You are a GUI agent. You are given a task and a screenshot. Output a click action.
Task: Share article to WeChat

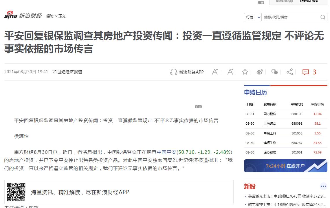274,72
